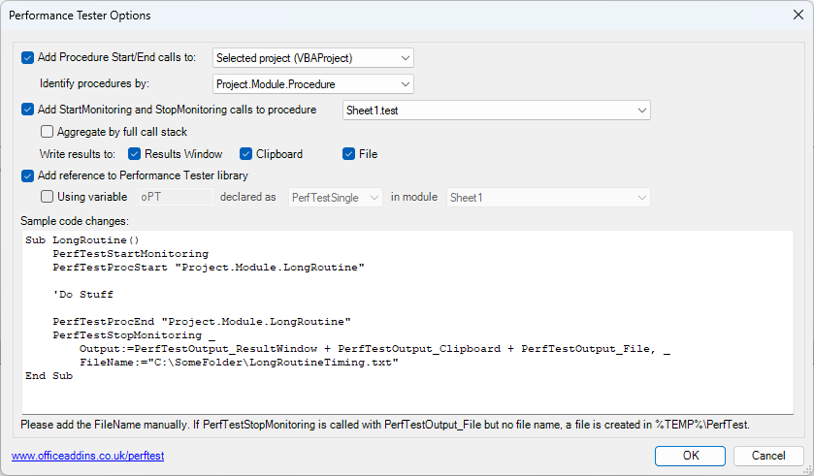Enable Aggregate by full call stack

point(47,132)
